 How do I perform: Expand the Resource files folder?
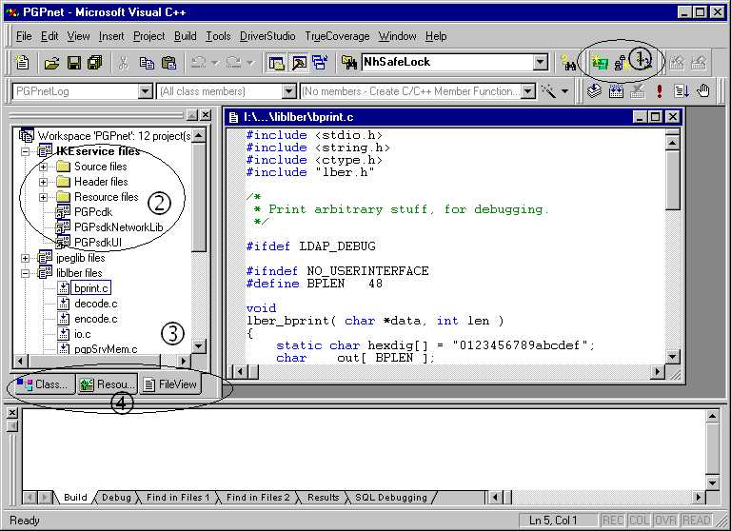43,197
